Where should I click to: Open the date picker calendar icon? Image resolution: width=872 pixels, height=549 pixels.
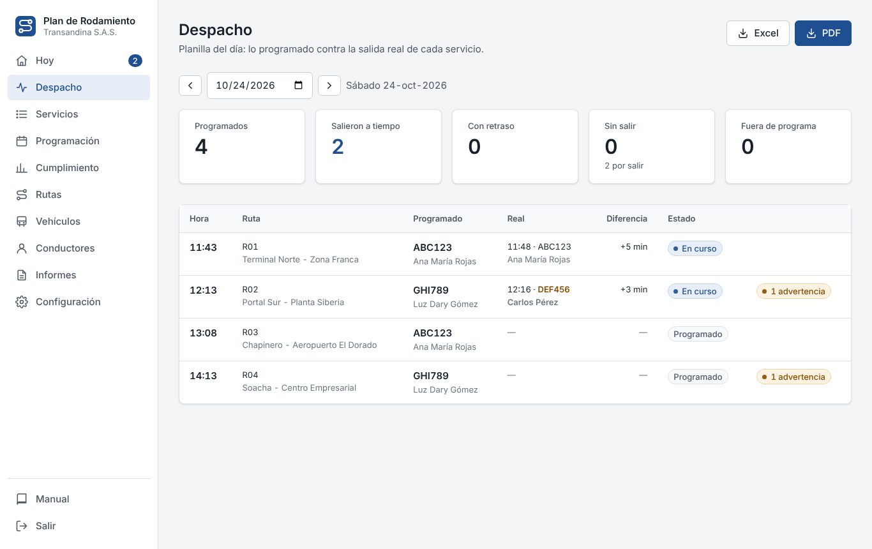click(298, 86)
